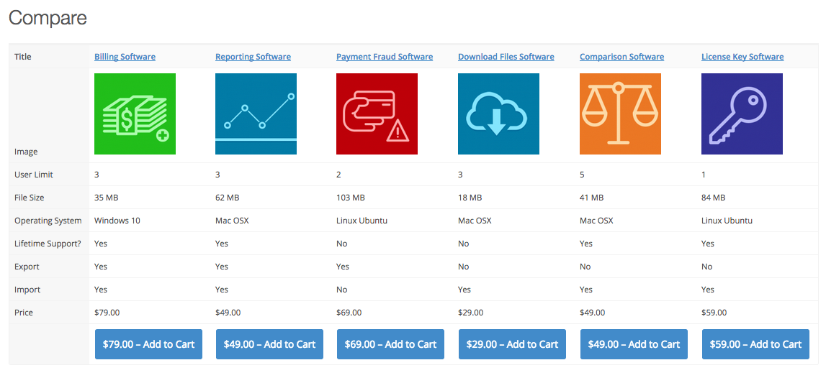Image resolution: width=826 pixels, height=378 pixels.
Task: Click the green Billing Software money icon
Action: 135,114
